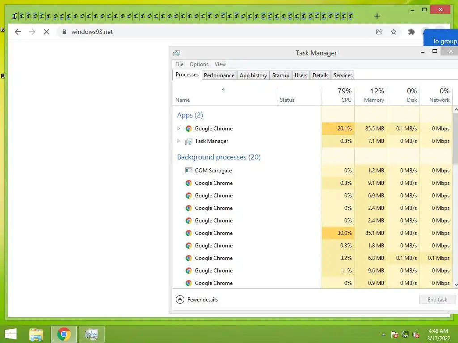Select the Processes tab

click(x=187, y=75)
